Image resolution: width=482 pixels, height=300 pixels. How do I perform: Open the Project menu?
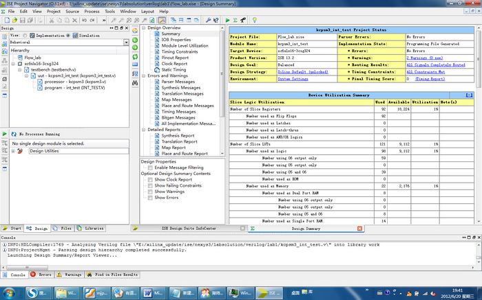(54, 12)
